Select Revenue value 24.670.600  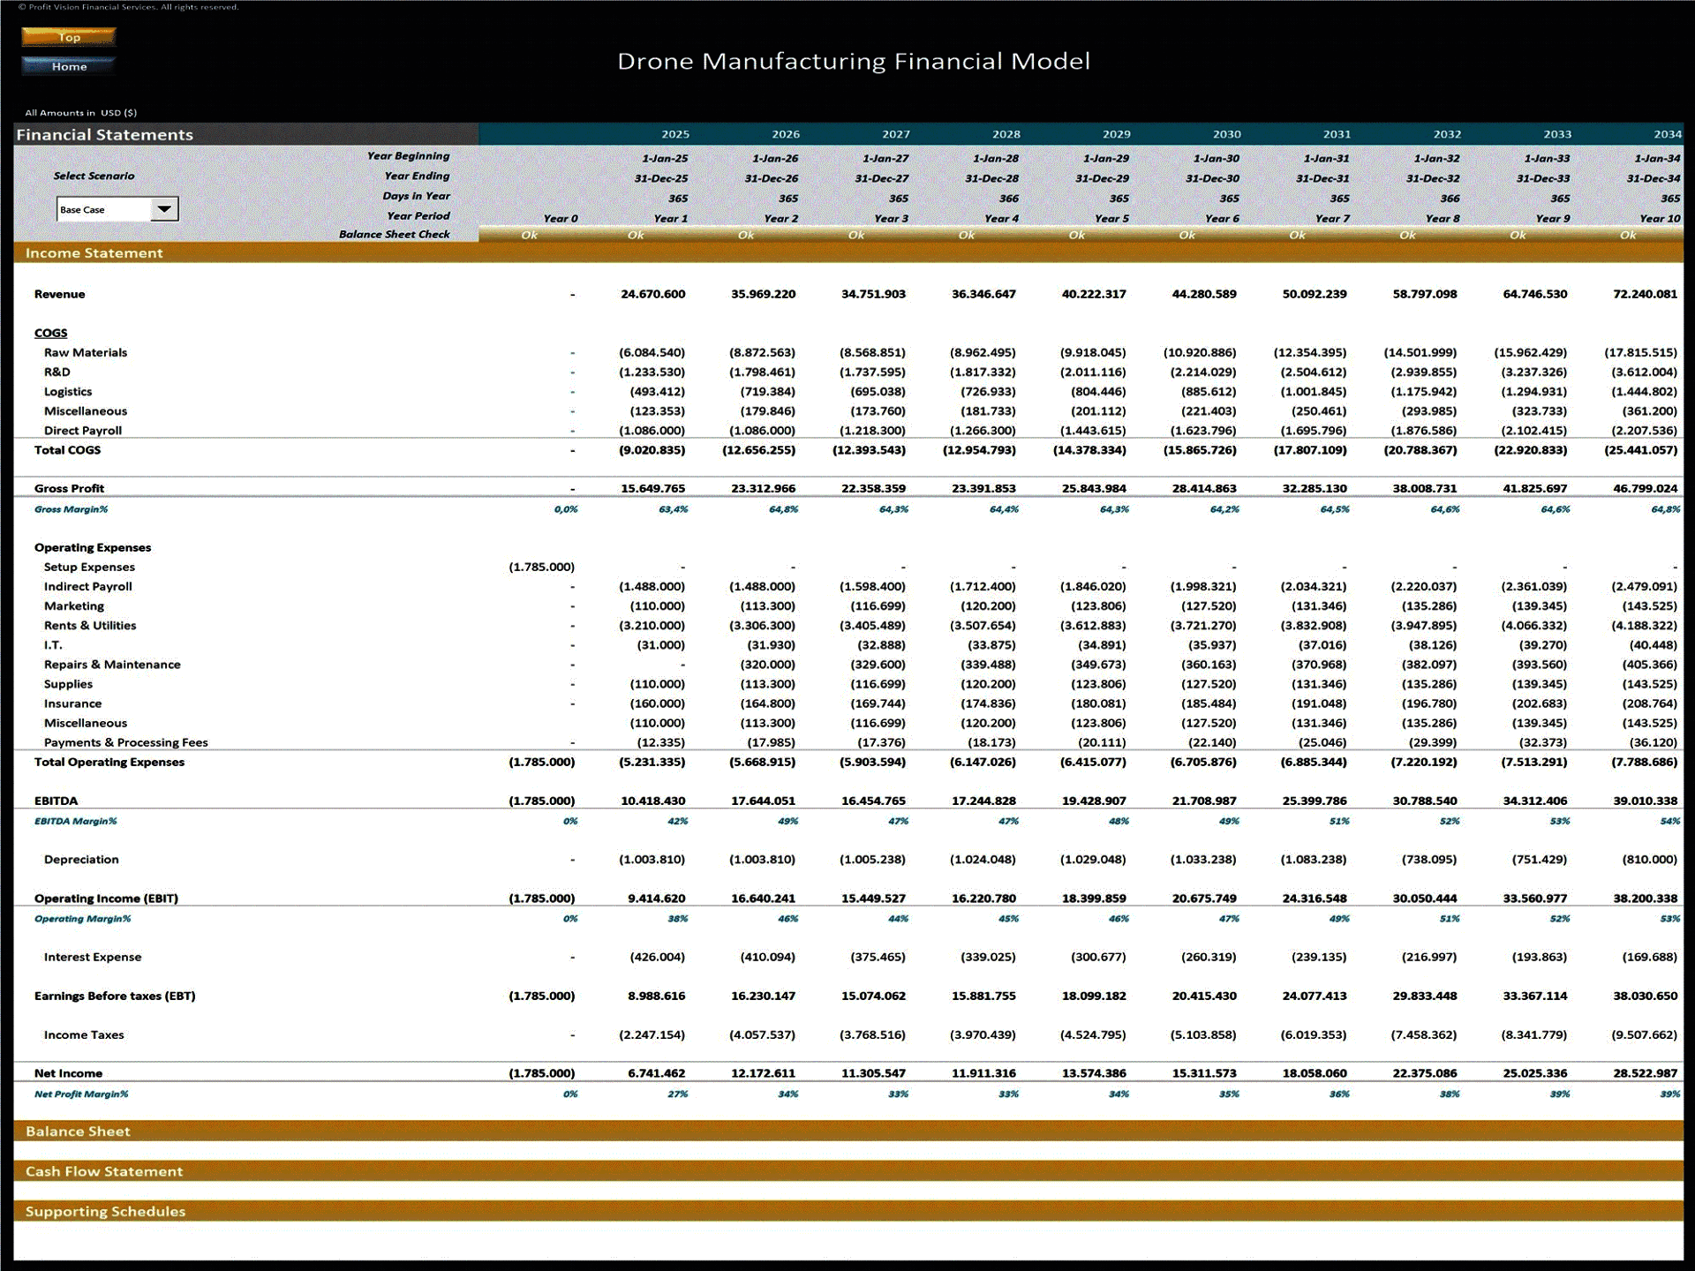pos(652,294)
